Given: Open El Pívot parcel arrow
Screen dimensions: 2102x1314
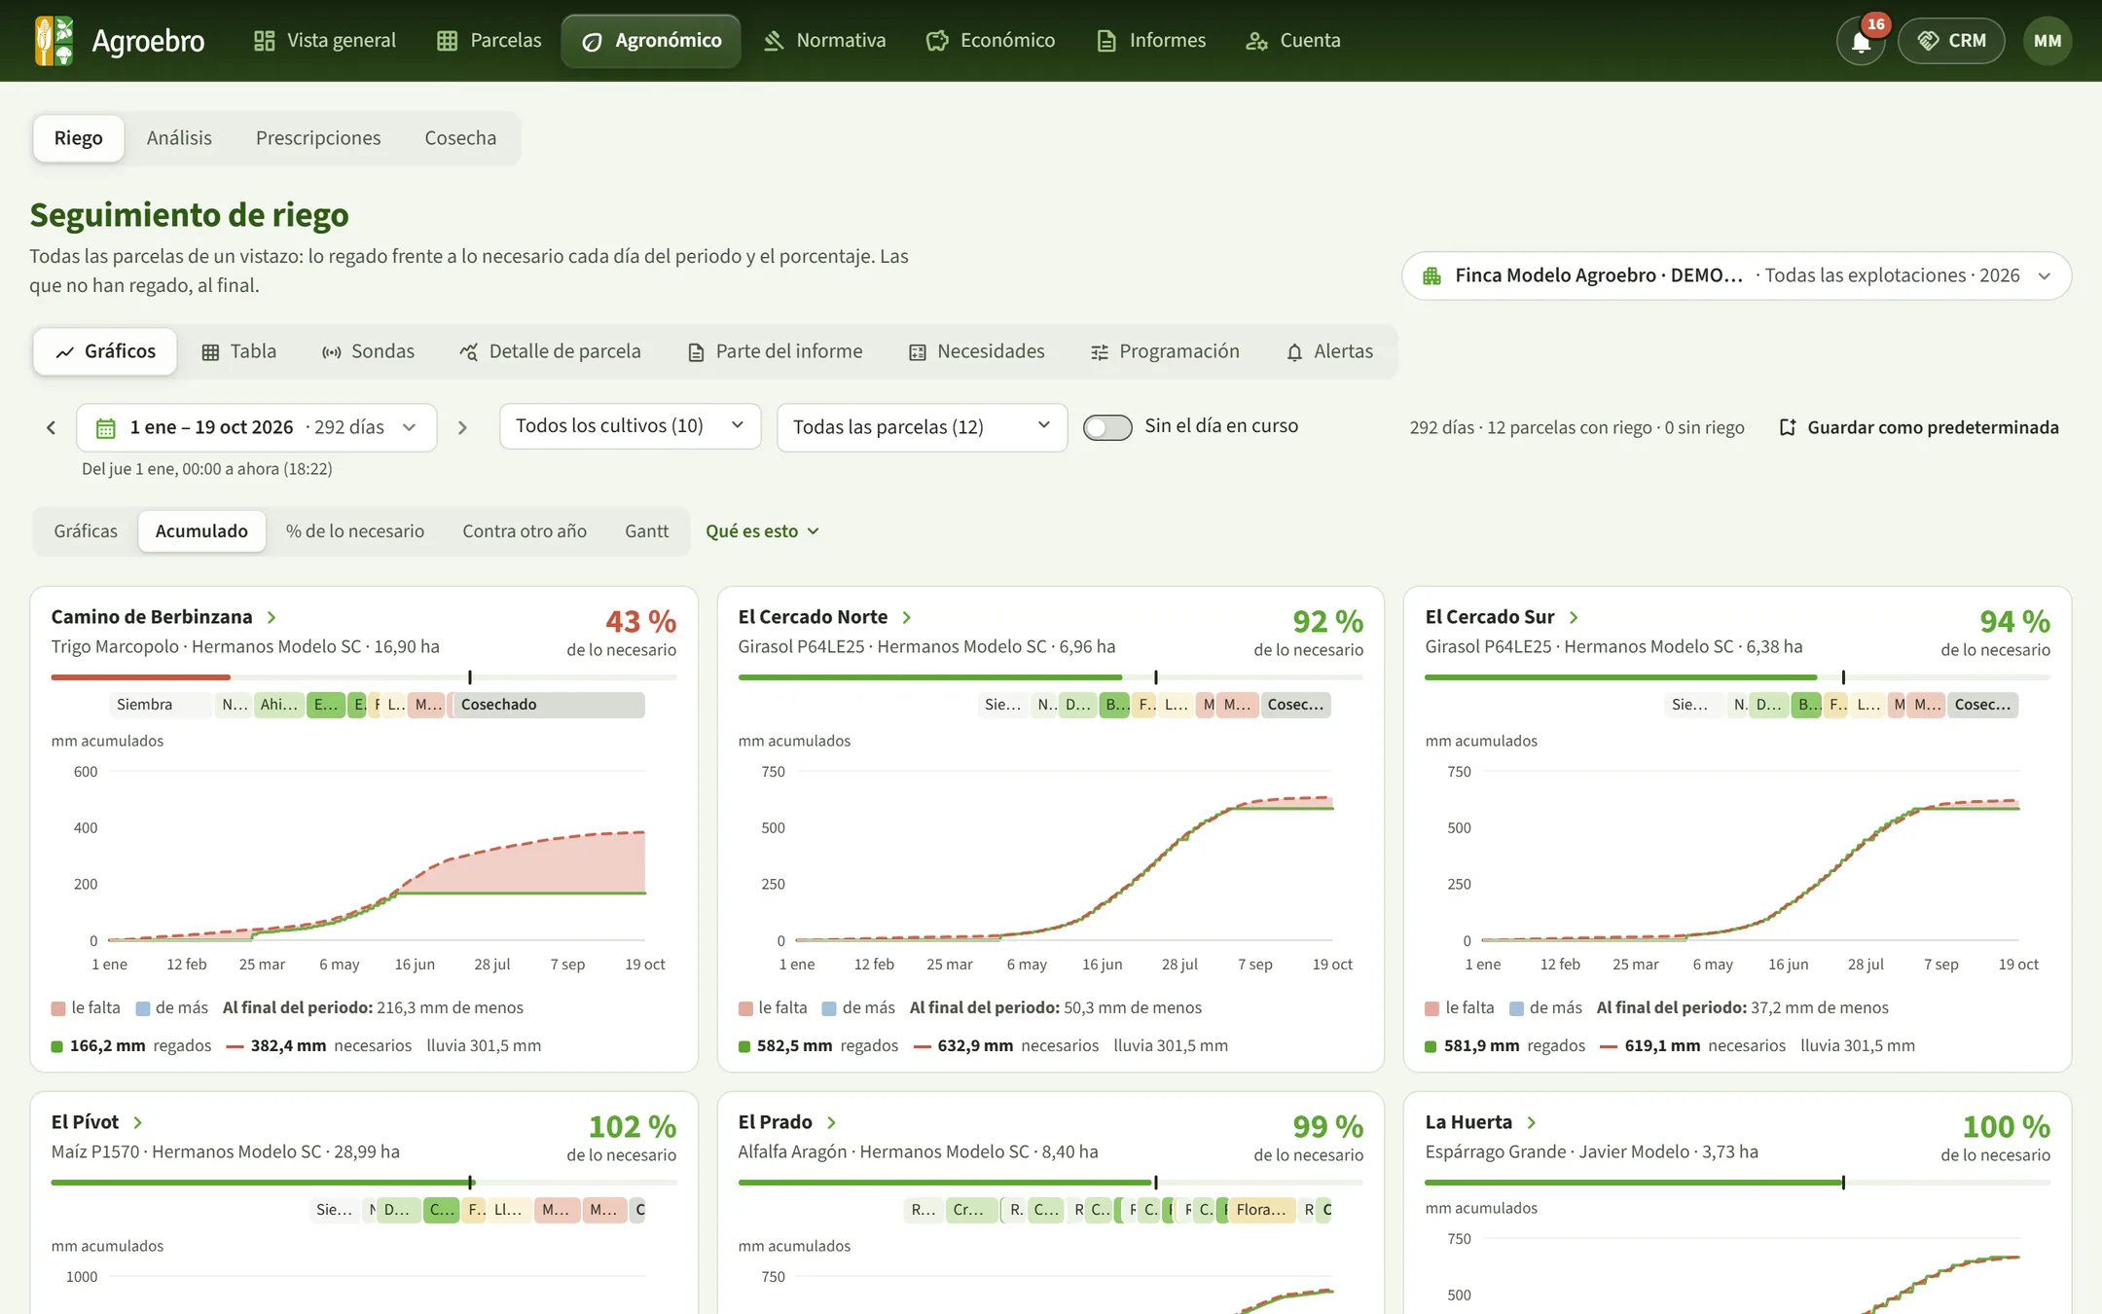Looking at the screenshot, I should point(137,1122).
